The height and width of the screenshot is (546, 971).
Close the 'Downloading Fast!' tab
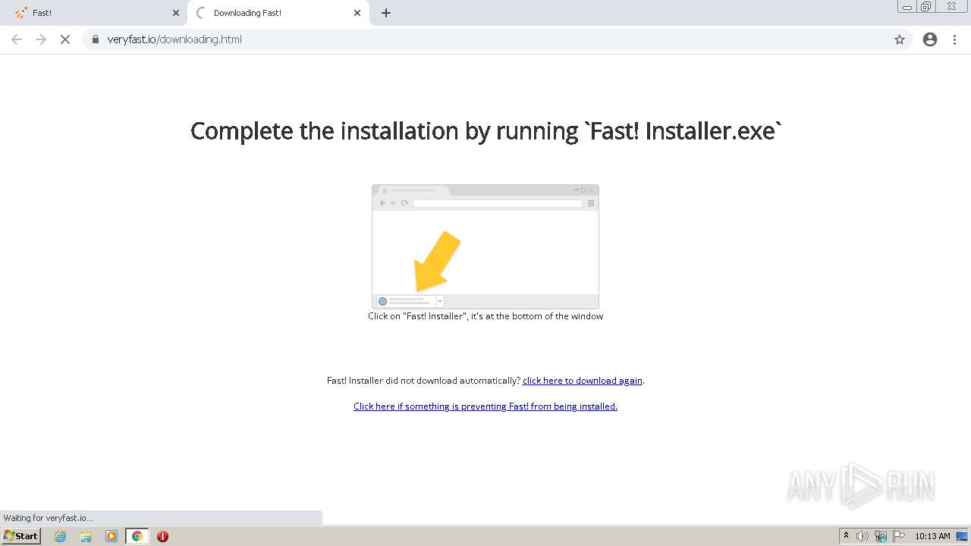(357, 13)
